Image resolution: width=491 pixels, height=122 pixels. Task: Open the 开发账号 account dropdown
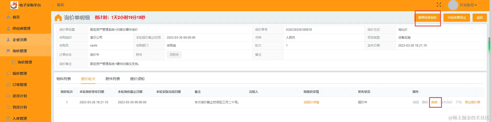pos(468,5)
